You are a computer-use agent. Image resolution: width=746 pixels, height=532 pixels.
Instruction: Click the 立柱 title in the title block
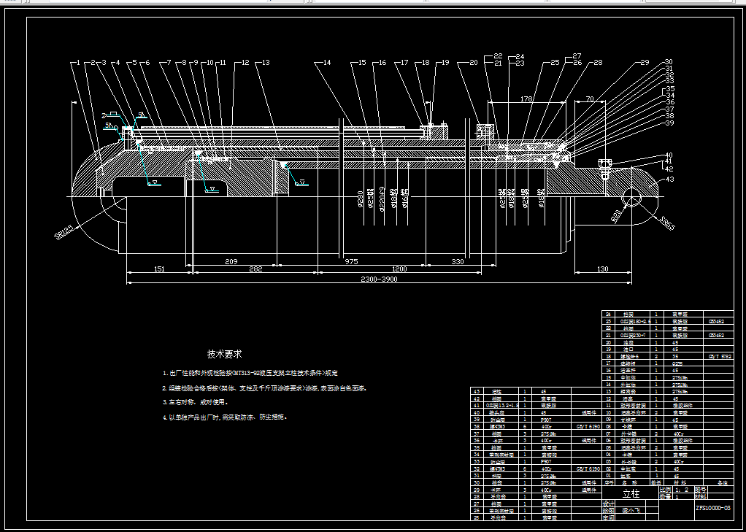coord(631,493)
